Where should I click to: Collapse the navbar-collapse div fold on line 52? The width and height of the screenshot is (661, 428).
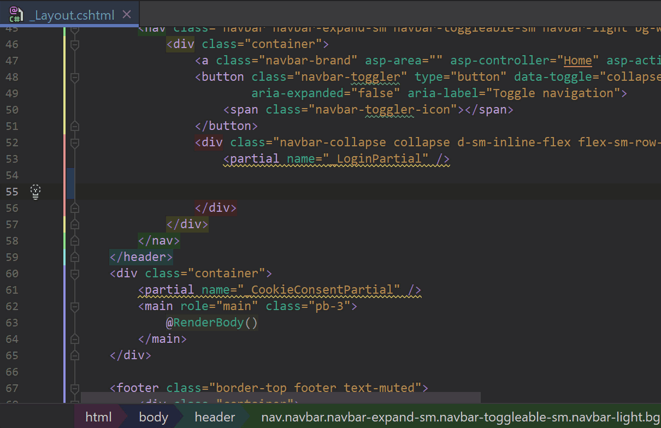pos(74,142)
